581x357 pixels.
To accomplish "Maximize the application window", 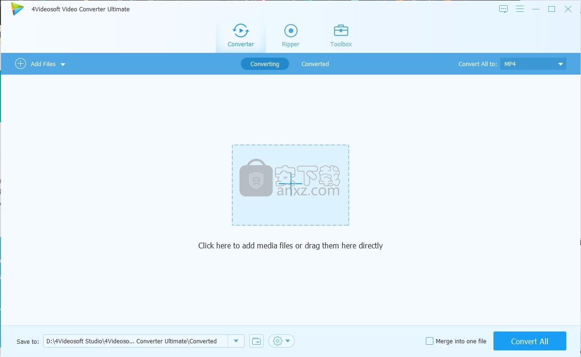I will [552, 9].
